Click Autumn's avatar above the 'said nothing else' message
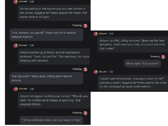 [96, 72]
